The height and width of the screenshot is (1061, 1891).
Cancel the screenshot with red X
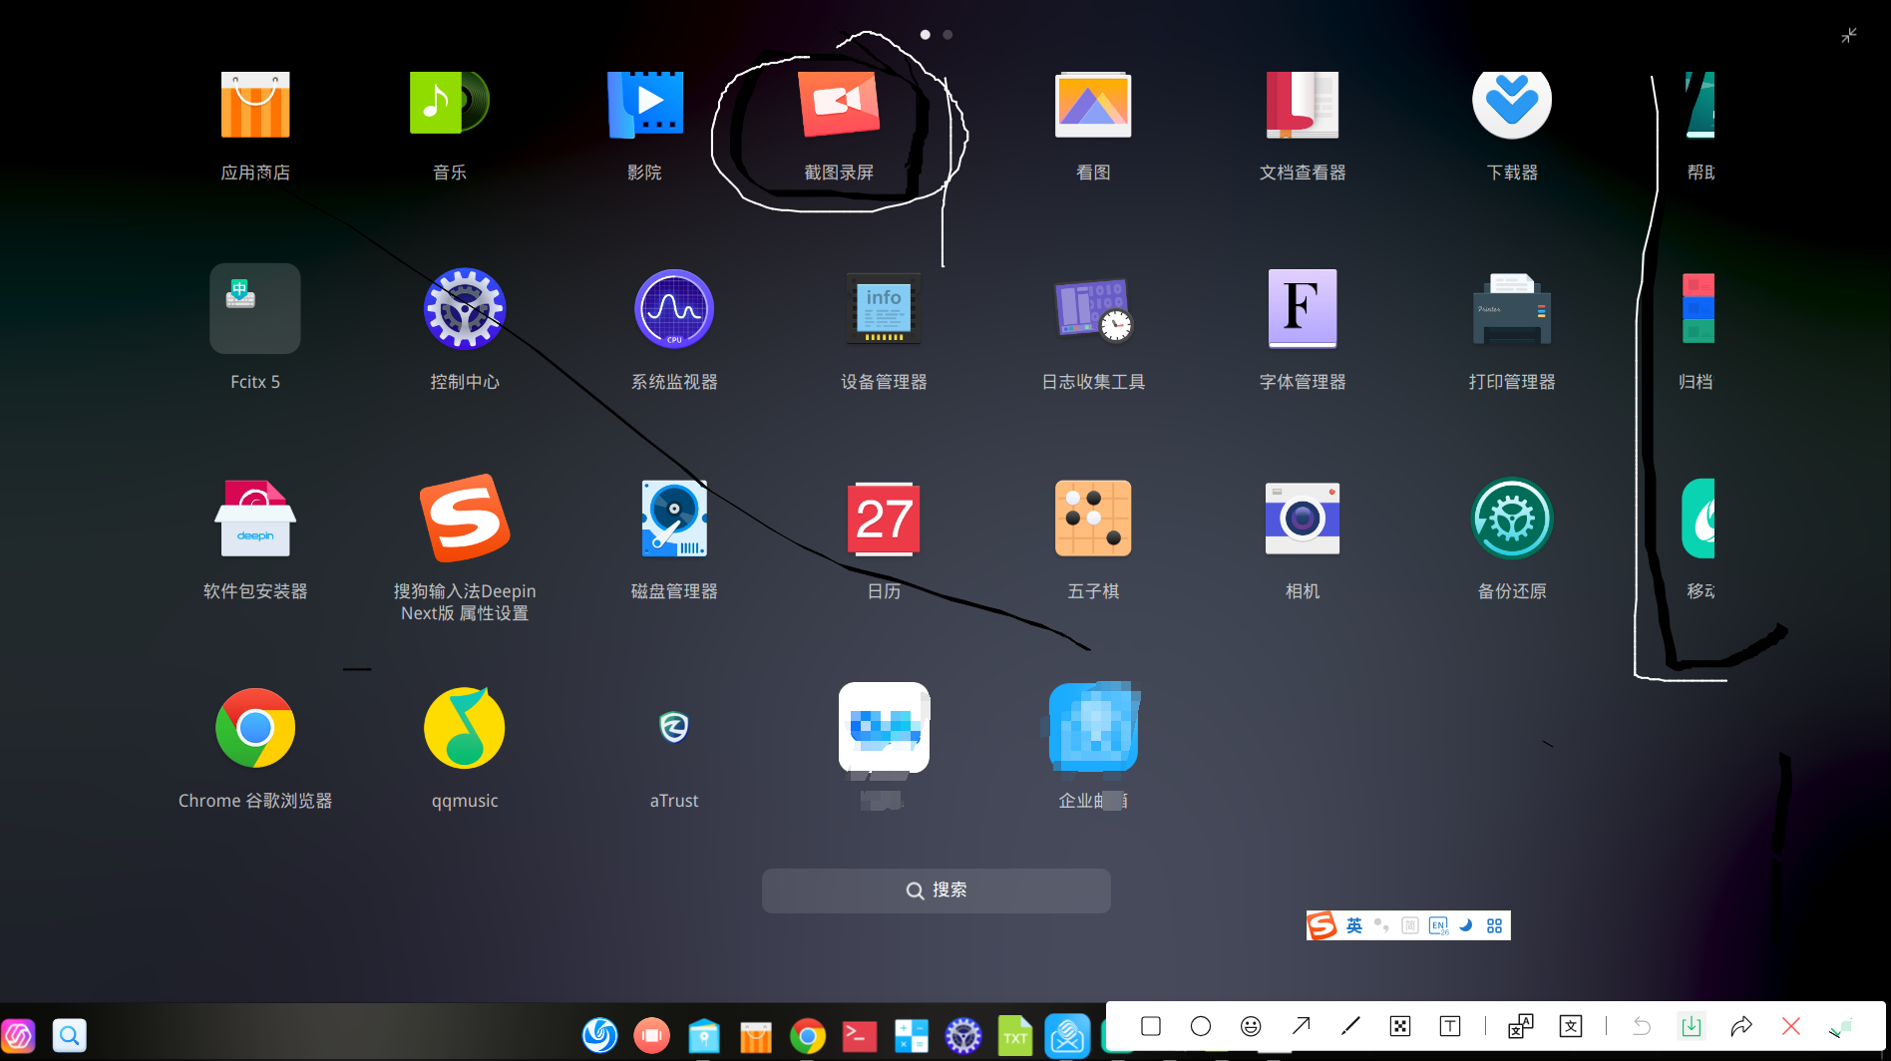[1791, 1026]
